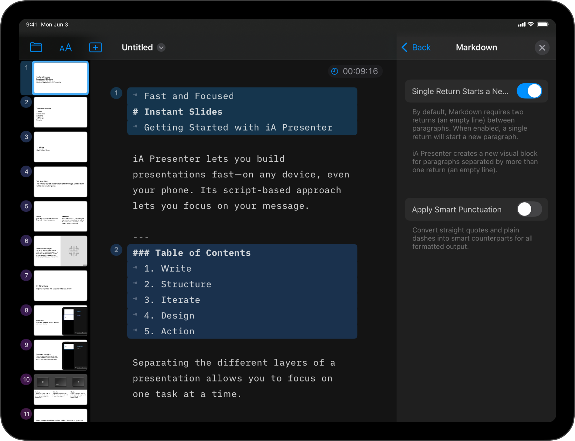Select slide 3 thumbnail '1. Write'
575x441 pixels.
pyautogui.click(x=61, y=147)
